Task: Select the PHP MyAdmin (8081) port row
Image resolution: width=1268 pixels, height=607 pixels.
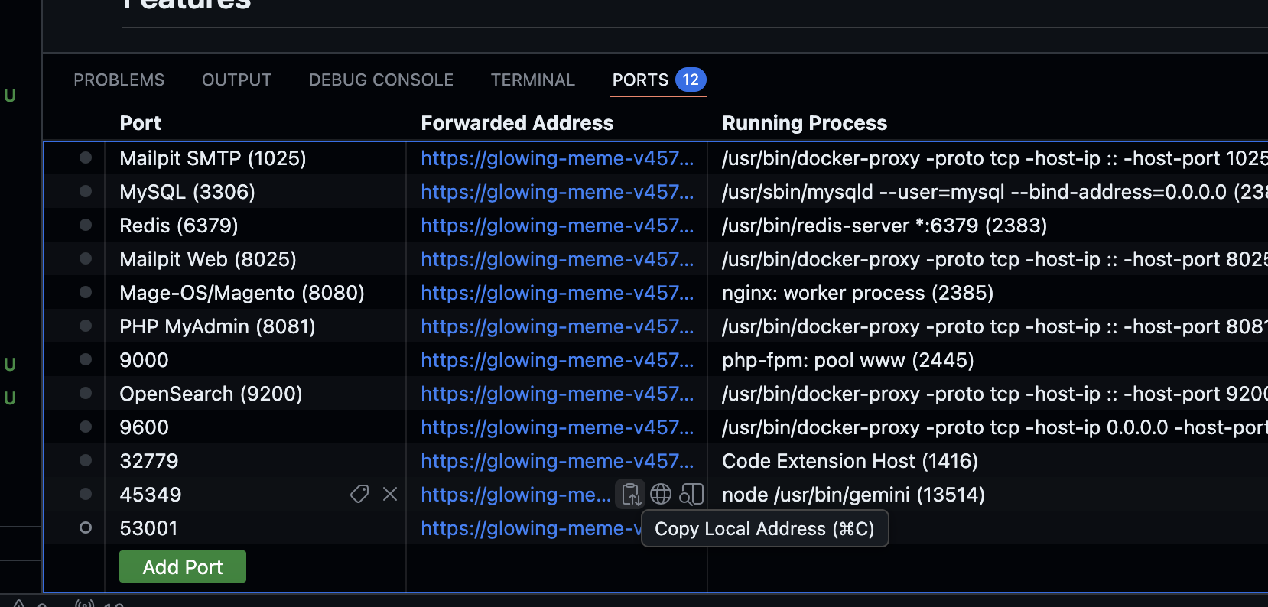Action: [217, 326]
